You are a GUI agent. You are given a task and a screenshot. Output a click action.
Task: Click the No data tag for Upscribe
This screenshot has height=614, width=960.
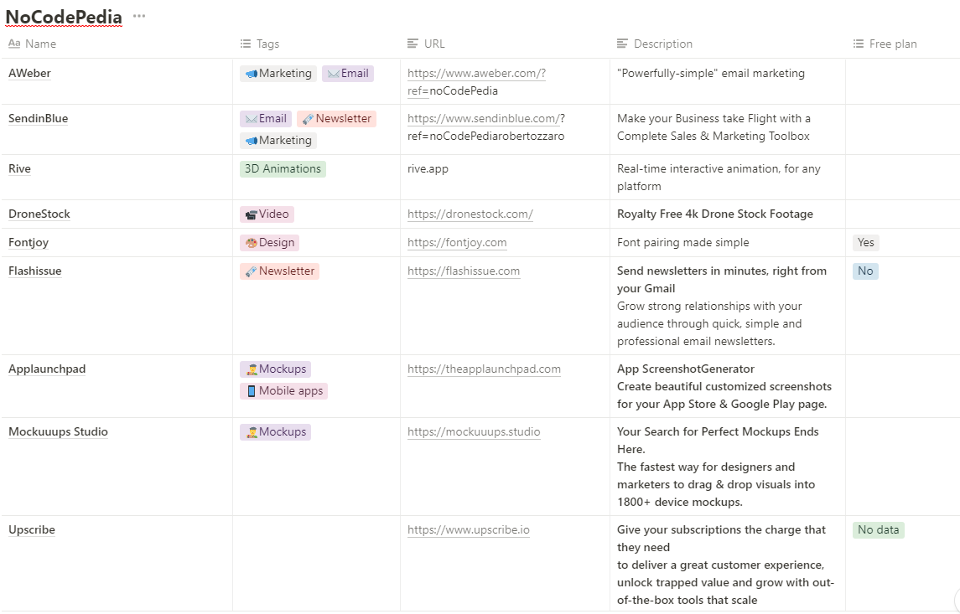[878, 530]
